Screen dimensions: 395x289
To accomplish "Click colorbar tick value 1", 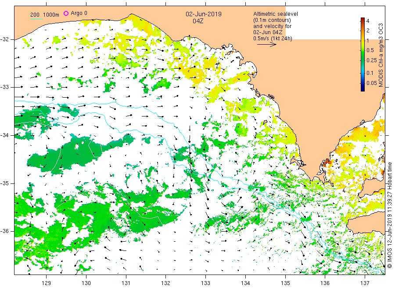I will click(x=368, y=40).
